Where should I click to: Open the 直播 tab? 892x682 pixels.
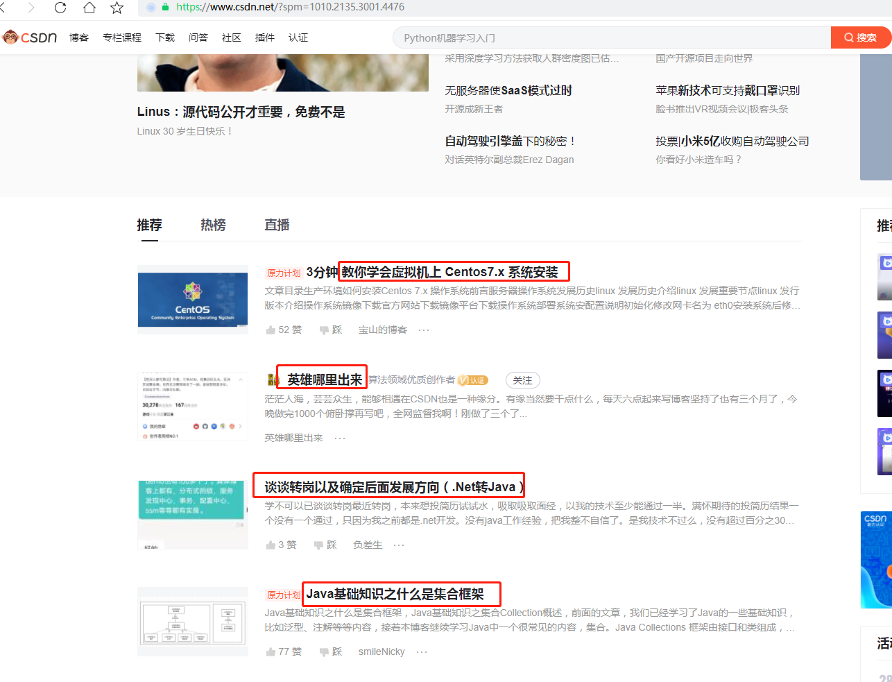[x=277, y=225]
